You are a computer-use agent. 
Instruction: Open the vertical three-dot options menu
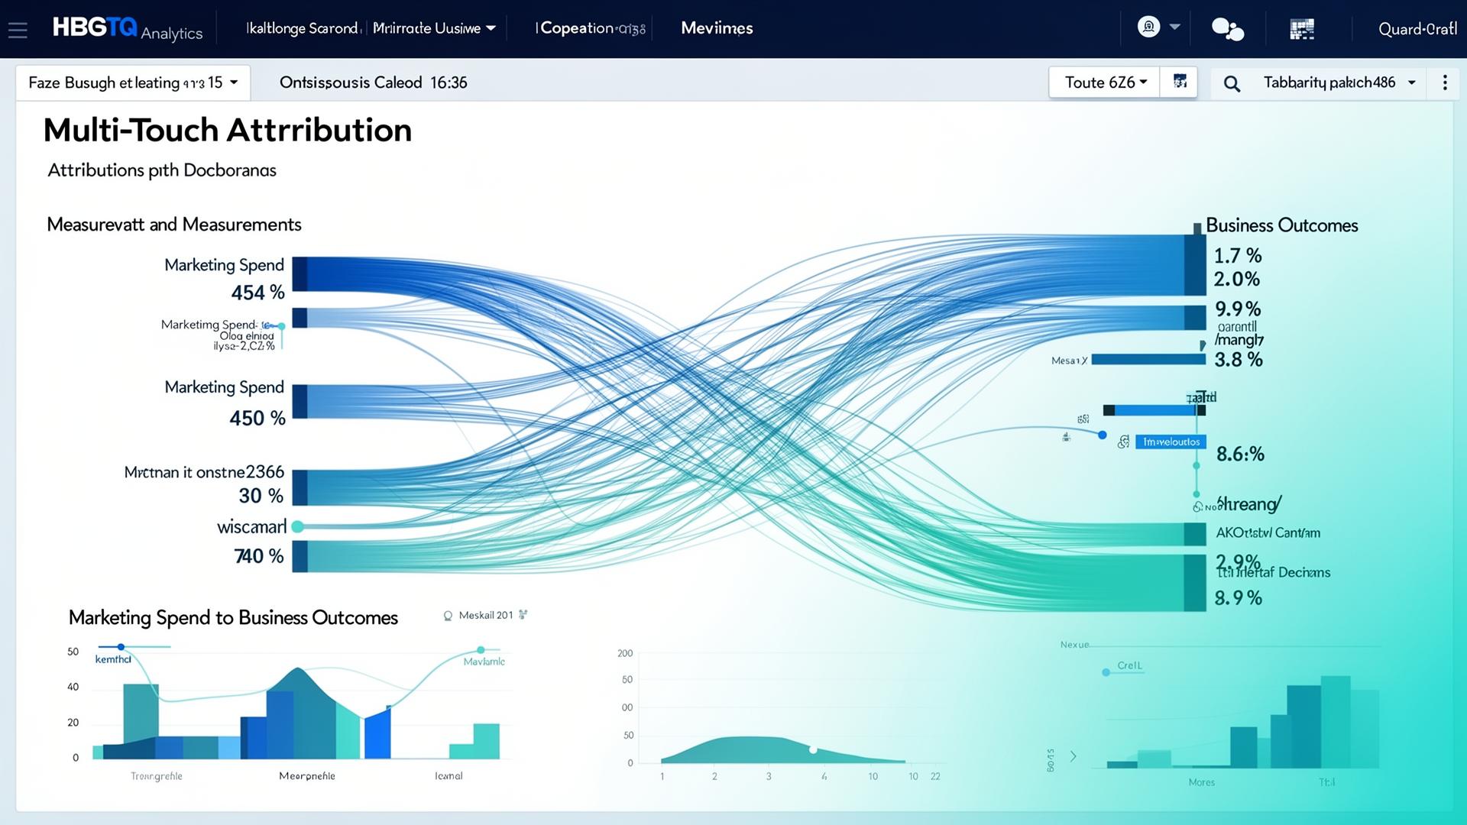click(x=1445, y=82)
